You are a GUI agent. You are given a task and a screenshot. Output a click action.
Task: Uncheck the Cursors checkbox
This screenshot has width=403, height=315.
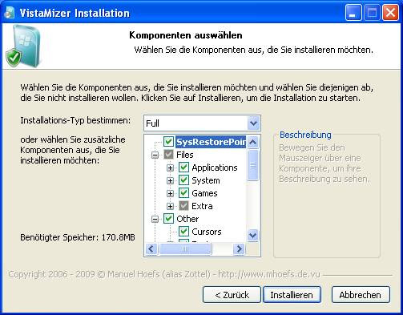(x=183, y=232)
